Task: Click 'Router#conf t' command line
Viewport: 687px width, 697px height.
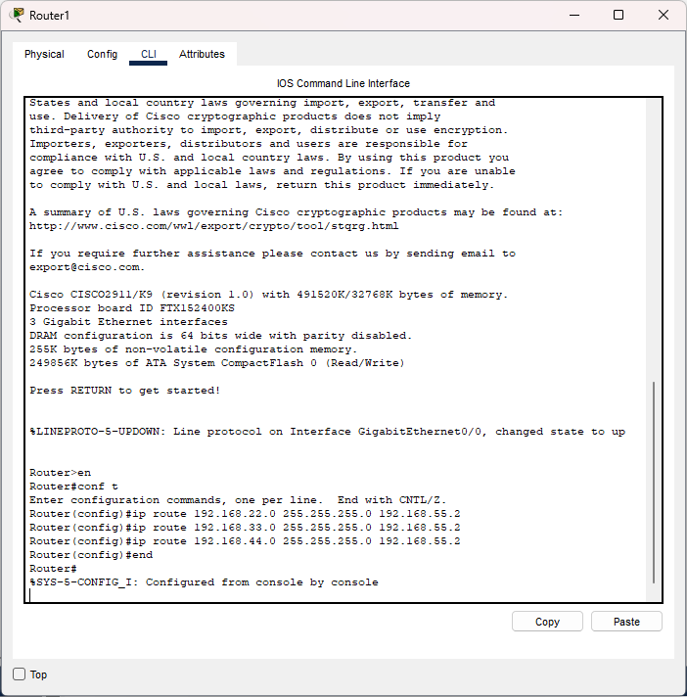Action: click(73, 487)
